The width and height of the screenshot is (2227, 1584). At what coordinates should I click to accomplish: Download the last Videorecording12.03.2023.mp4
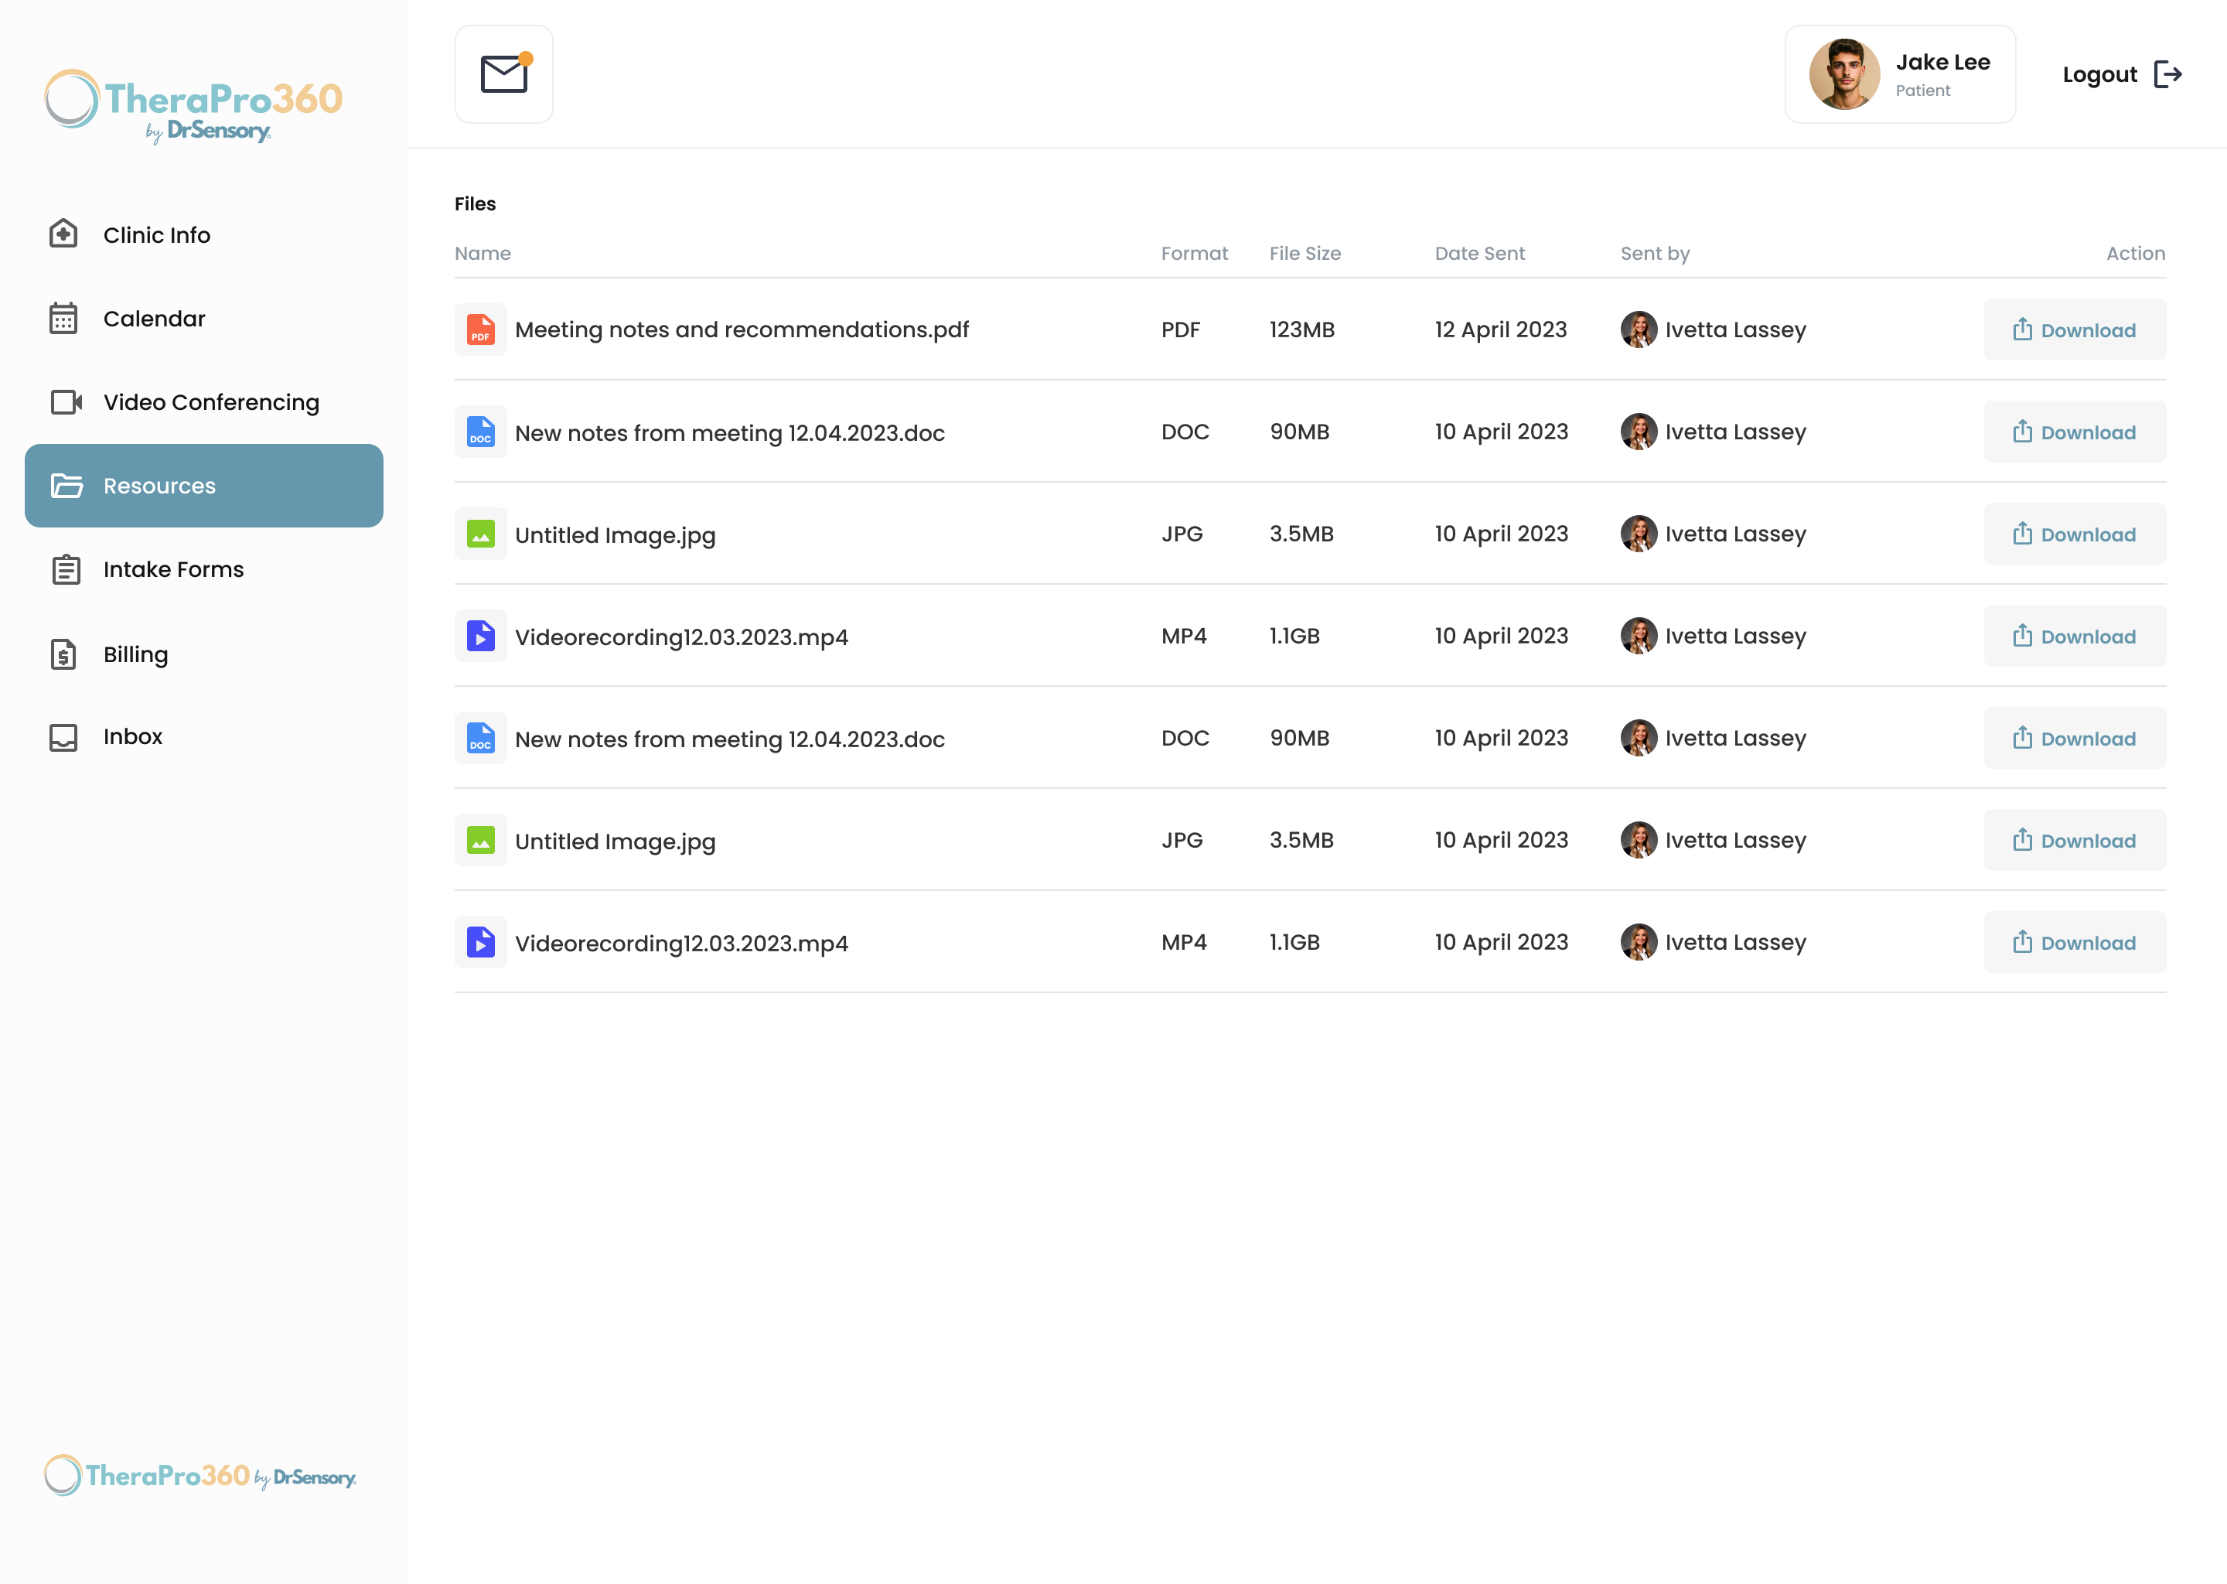pyautogui.click(x=2075, y=942)
